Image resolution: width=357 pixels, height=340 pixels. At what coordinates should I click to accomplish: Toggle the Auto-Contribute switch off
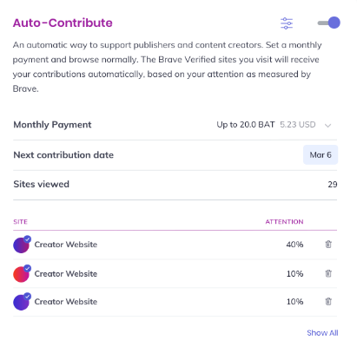pos(329,23)
